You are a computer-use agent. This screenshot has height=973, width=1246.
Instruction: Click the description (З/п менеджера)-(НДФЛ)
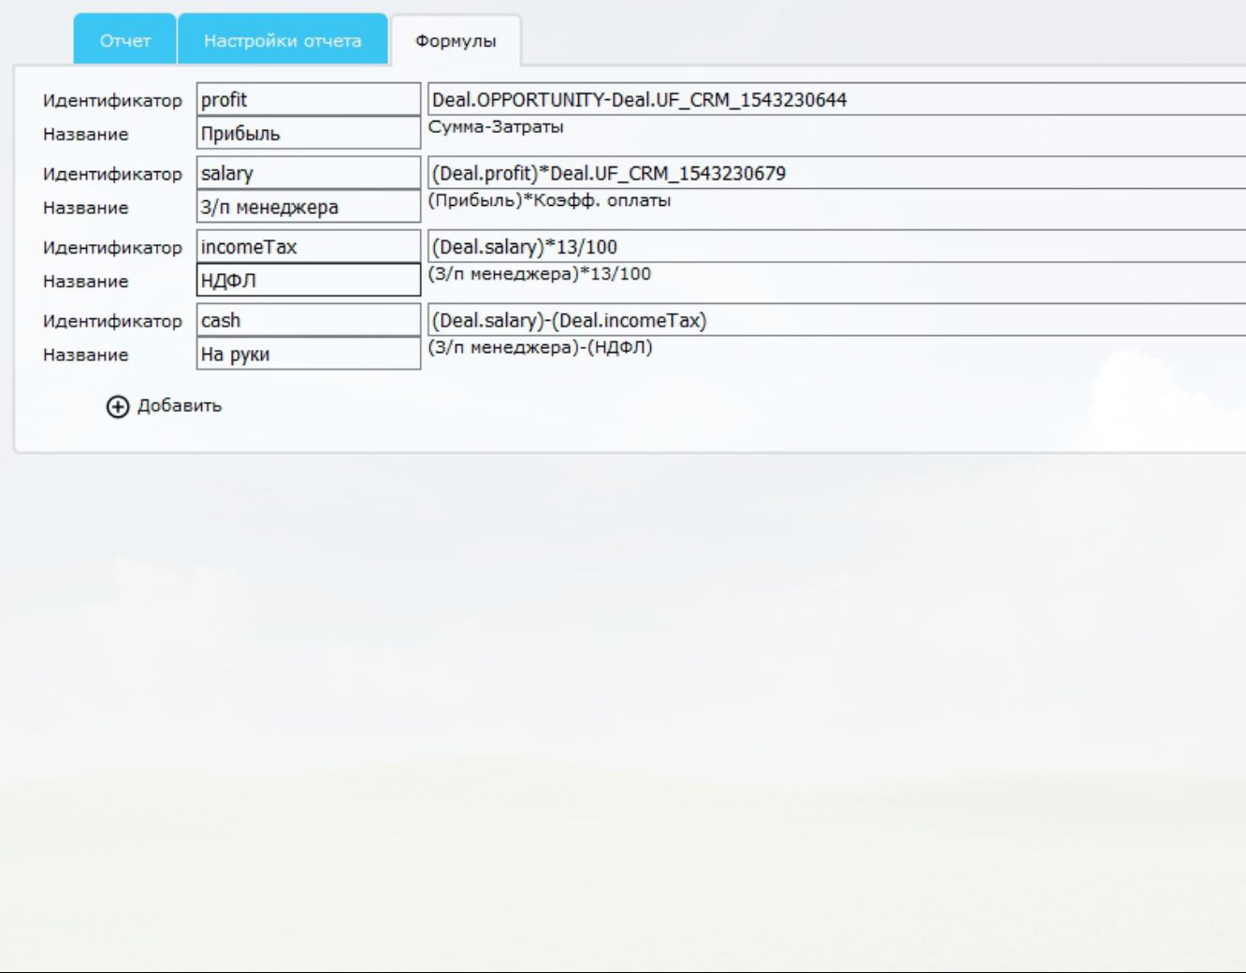541,347
